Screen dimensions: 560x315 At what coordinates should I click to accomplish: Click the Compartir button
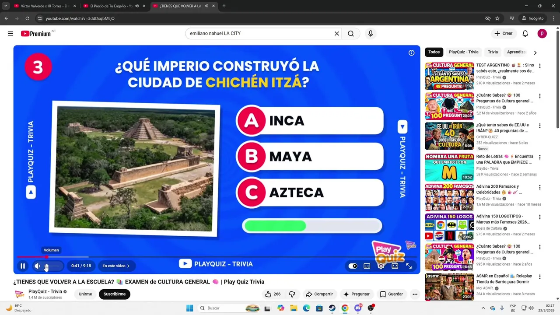pos(319,294)
